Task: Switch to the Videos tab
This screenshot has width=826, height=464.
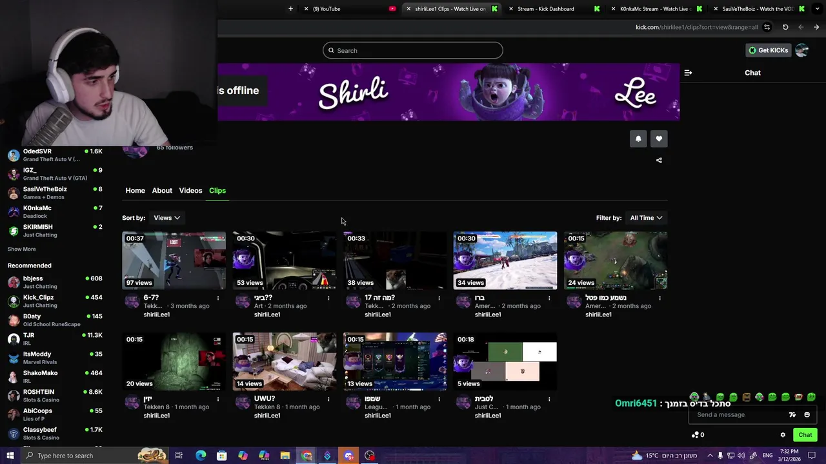Action: [x=190, y=191]
